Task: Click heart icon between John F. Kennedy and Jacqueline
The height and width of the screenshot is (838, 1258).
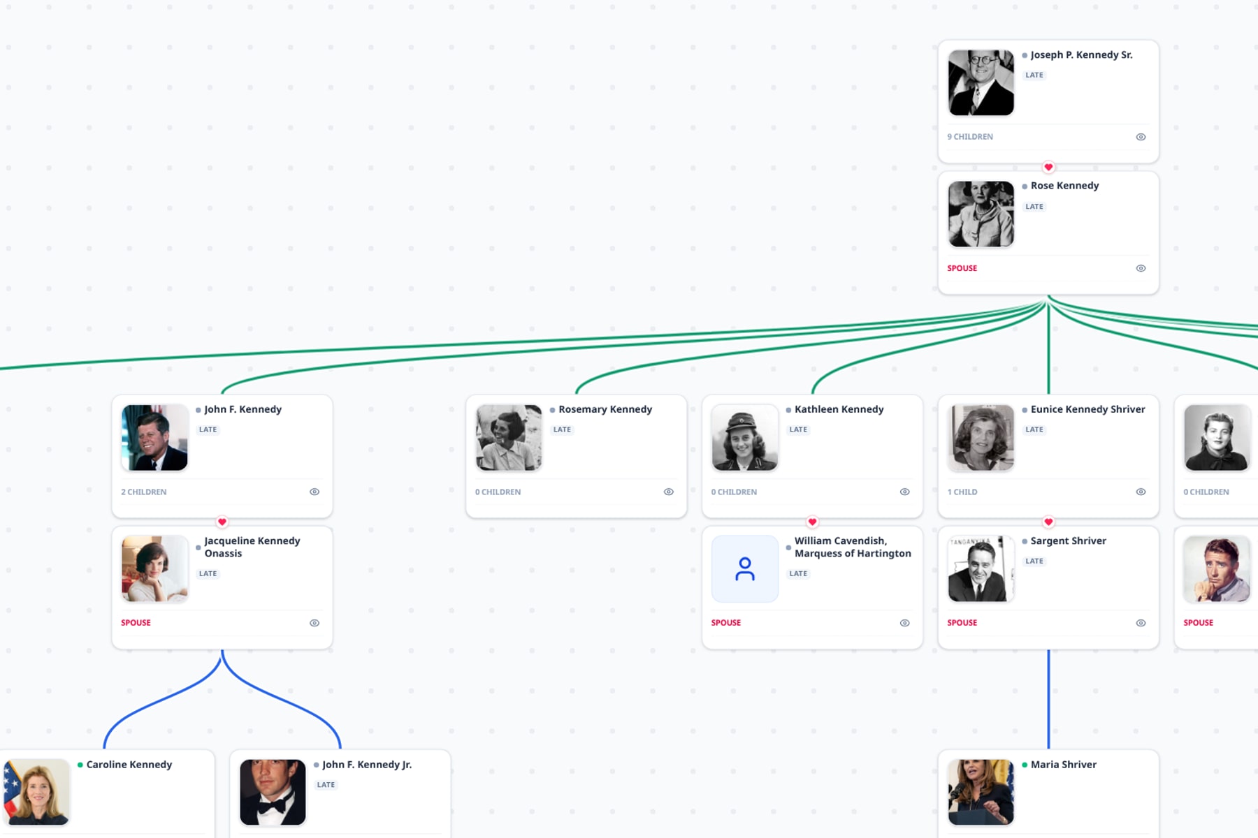Action: (x=222, y=522)
